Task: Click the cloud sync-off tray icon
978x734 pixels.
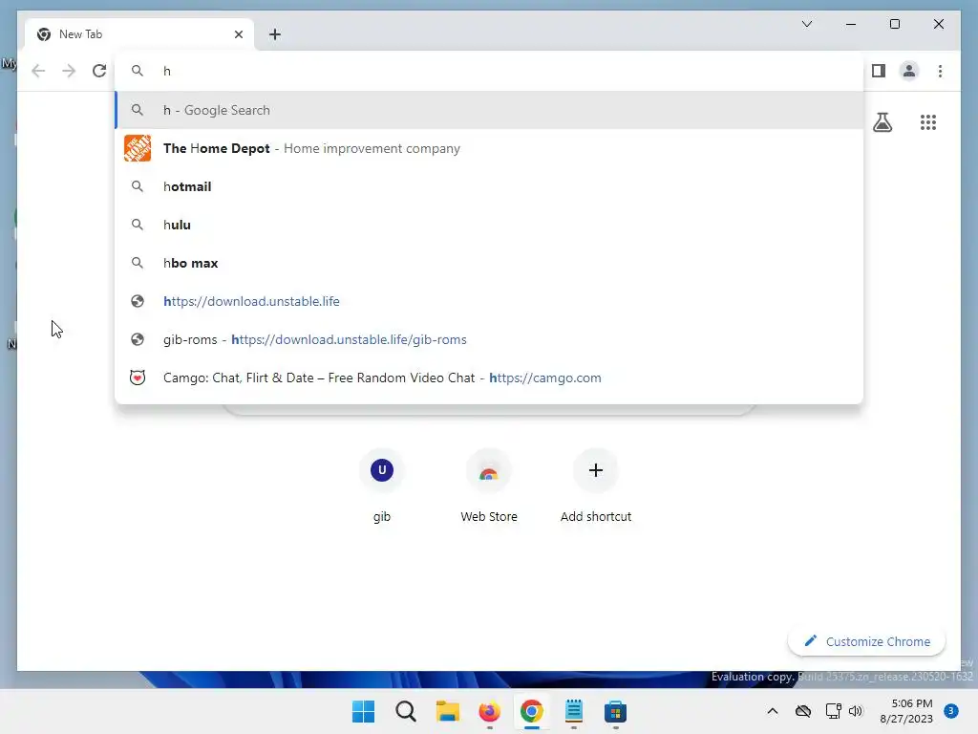Action: tap(802, 711)
